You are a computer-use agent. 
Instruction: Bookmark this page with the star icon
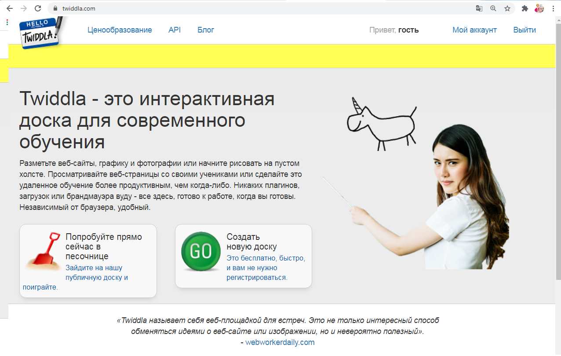click(x=507, y=8)
